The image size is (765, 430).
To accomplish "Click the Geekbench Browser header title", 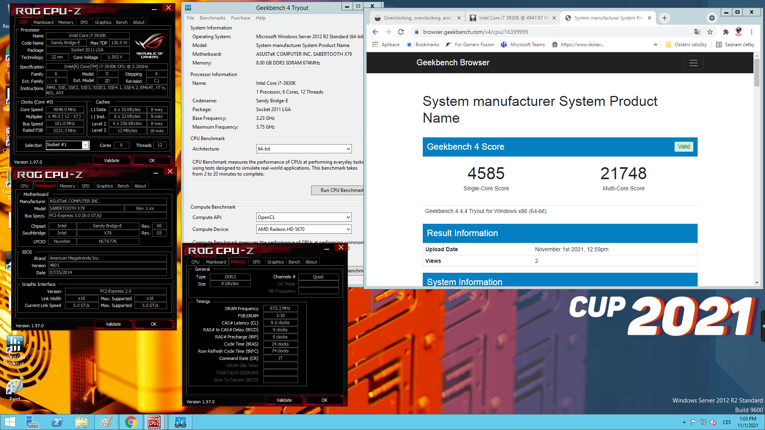I will pyautogui.click(x=453, y=63).
